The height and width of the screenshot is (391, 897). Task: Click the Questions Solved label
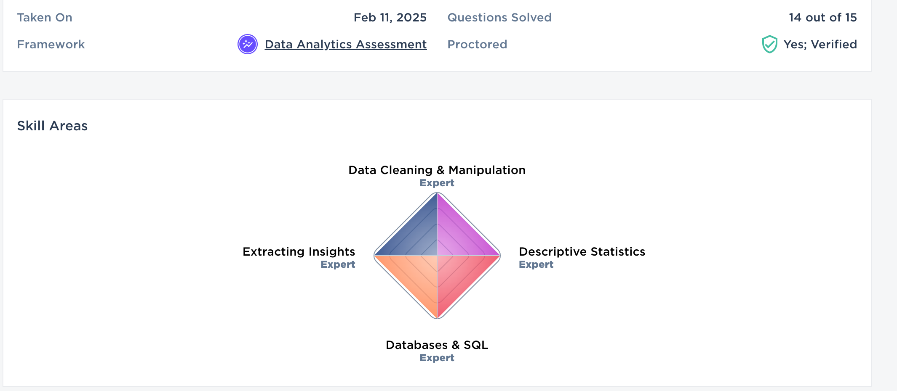(499, 17)
